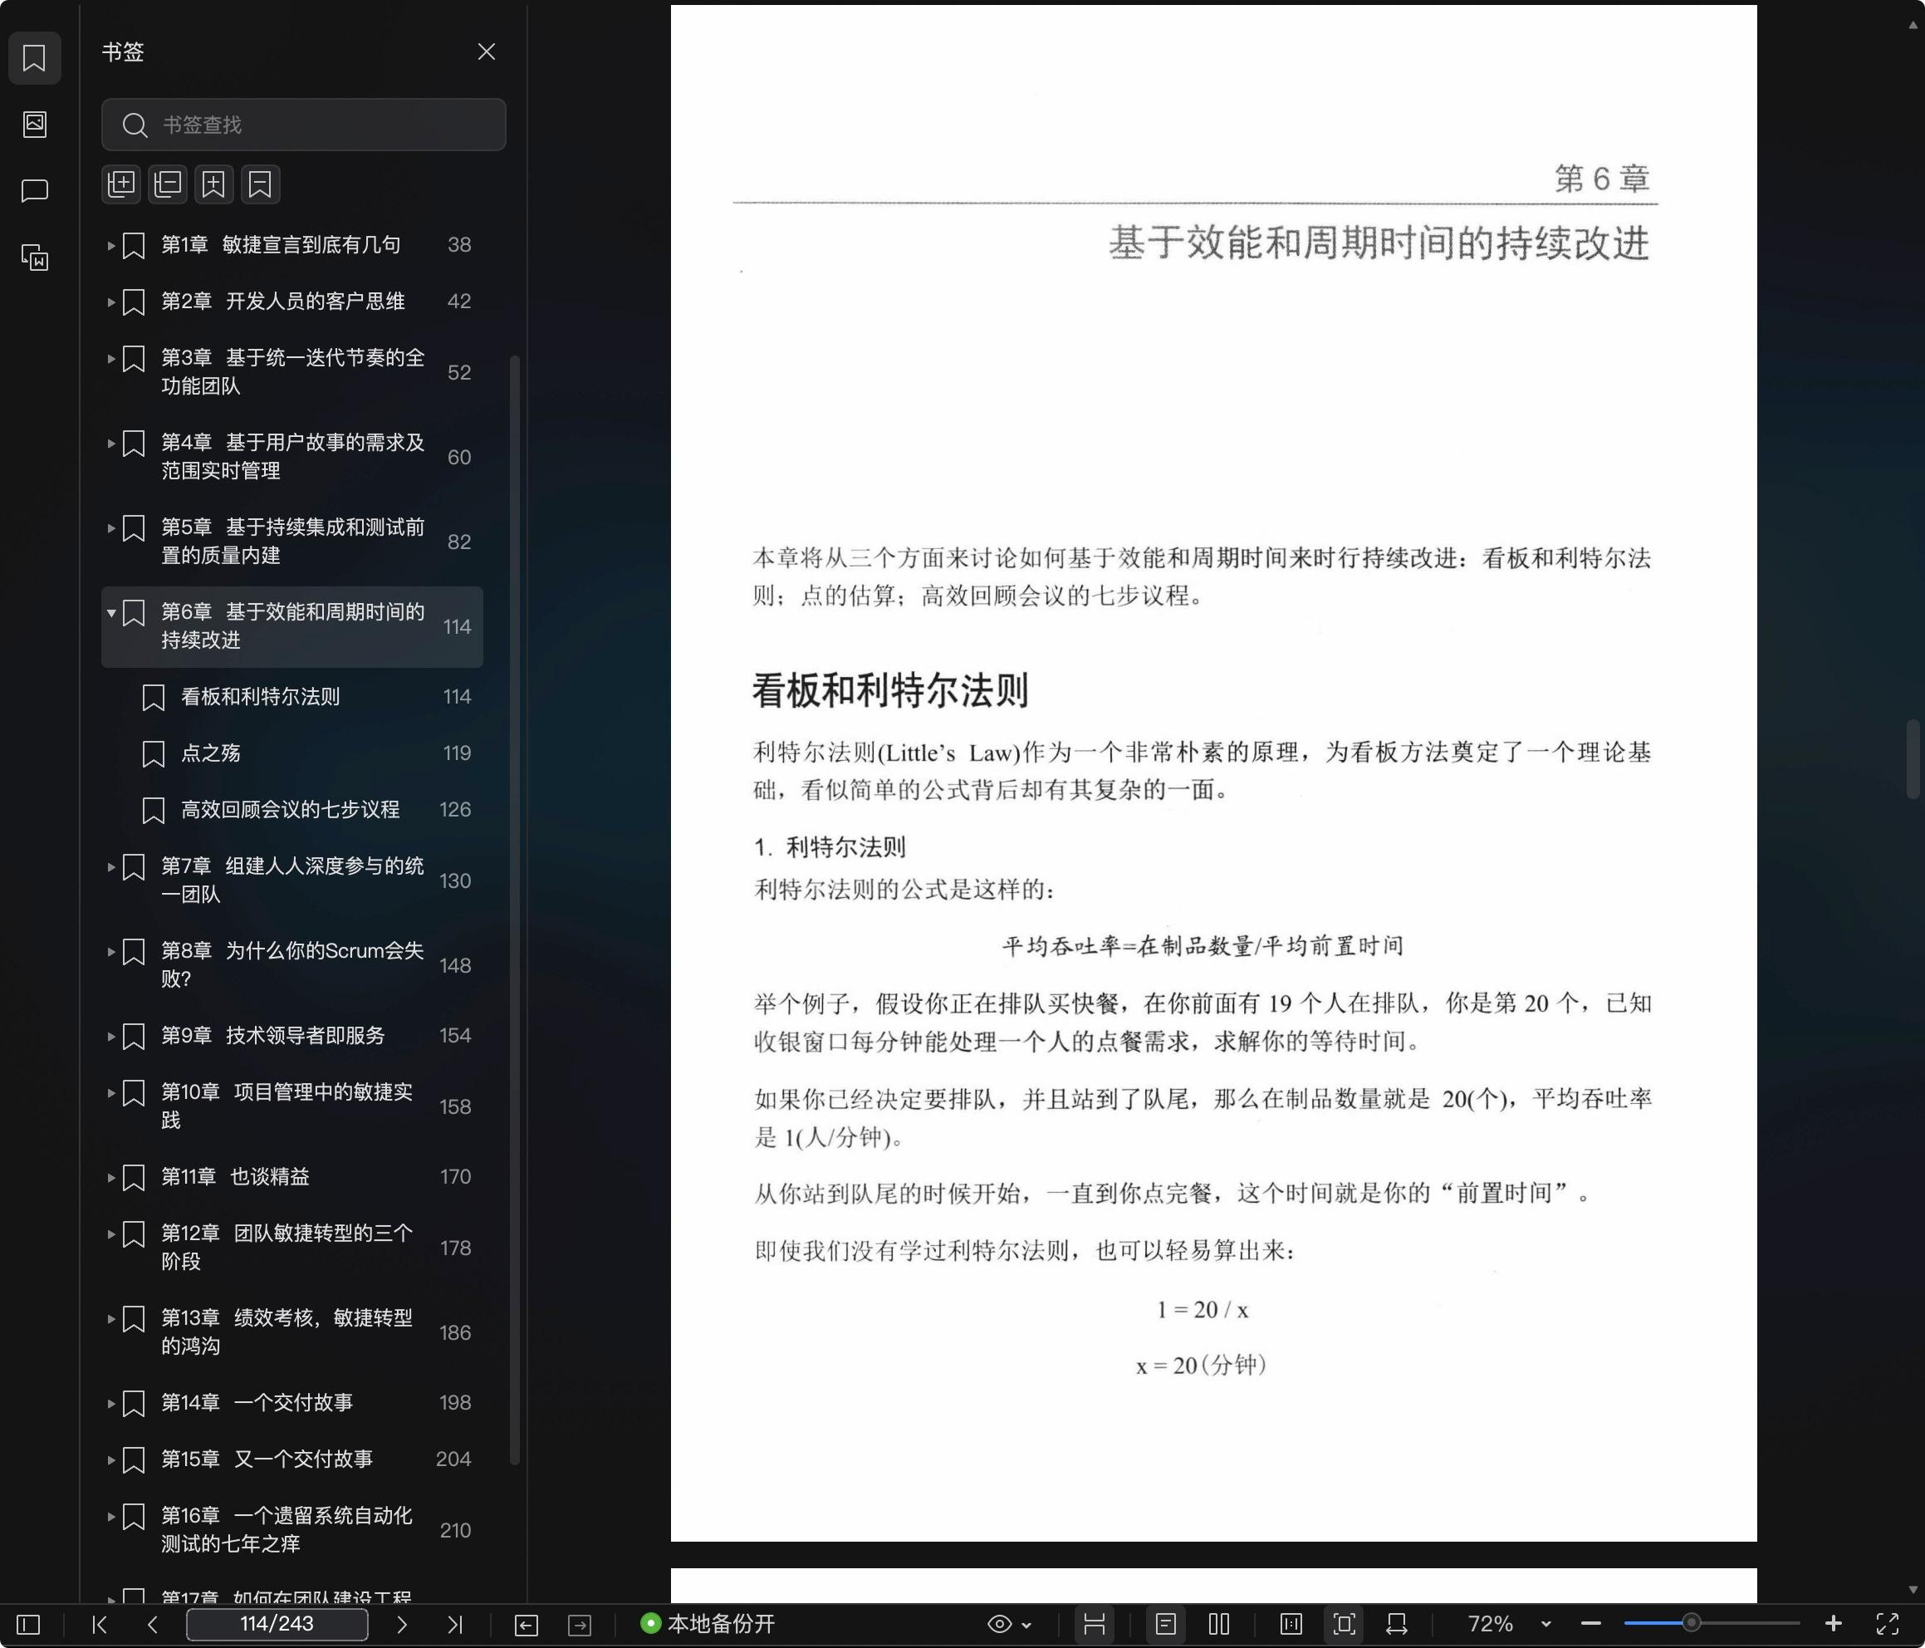Open the thumbnails panel icon in sidebar
Screen dimensions: 1925x1648
click(x=34, y=125)
